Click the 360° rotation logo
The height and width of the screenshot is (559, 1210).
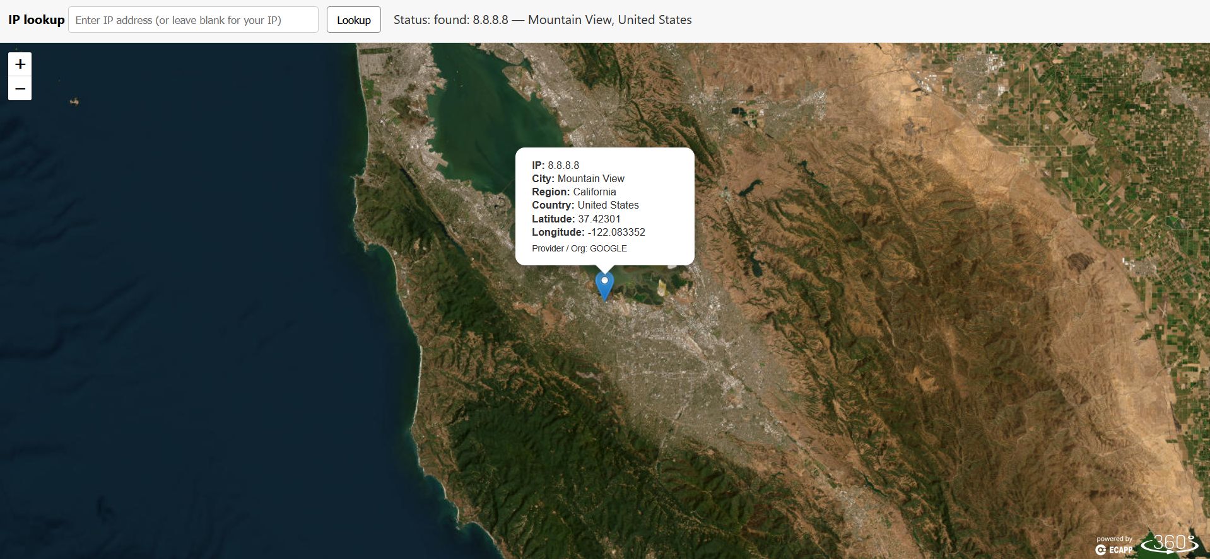[1172, 544]
